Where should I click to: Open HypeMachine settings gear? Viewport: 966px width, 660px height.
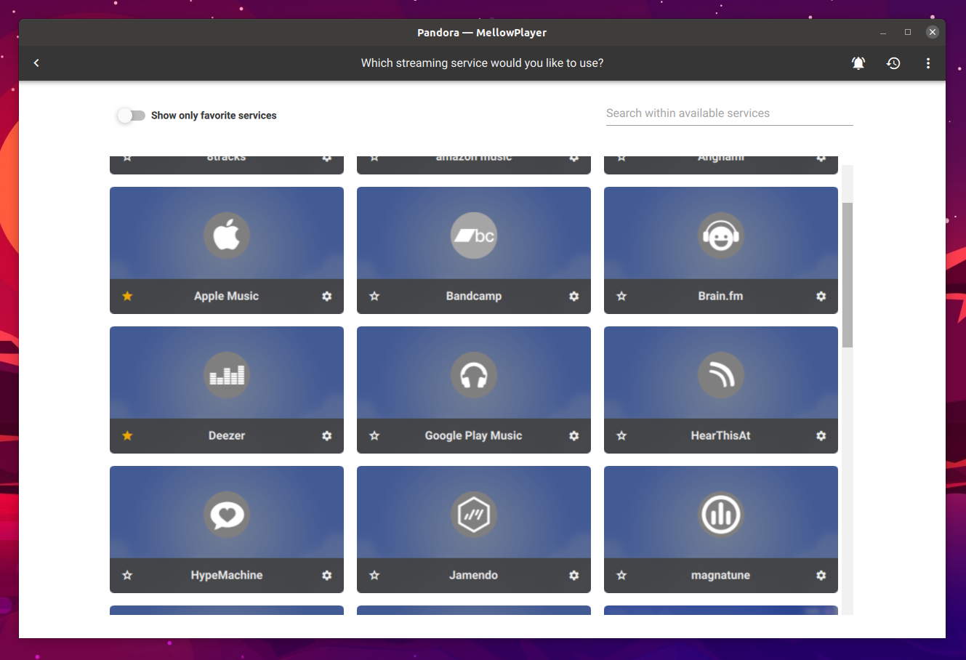327,575
